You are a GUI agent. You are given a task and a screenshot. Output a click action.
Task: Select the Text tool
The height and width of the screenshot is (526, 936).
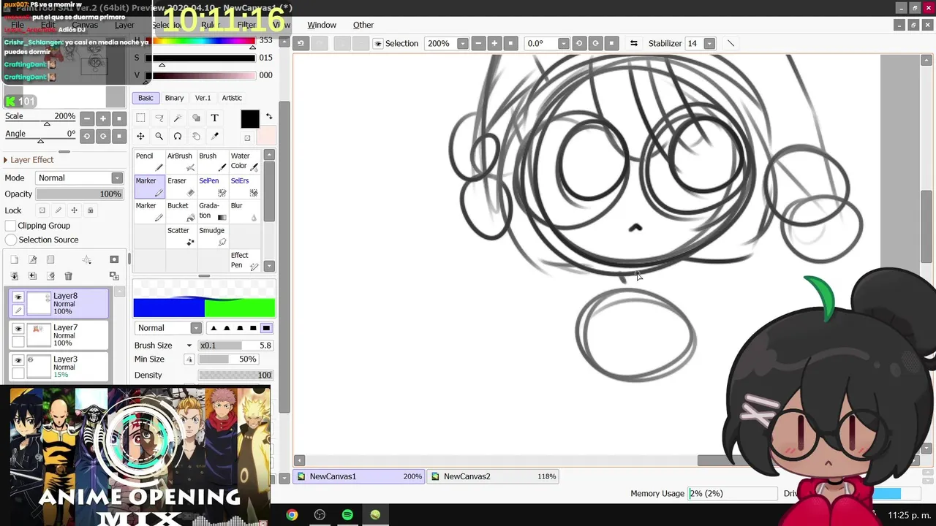pyautogui.click(x=214, y=118)
